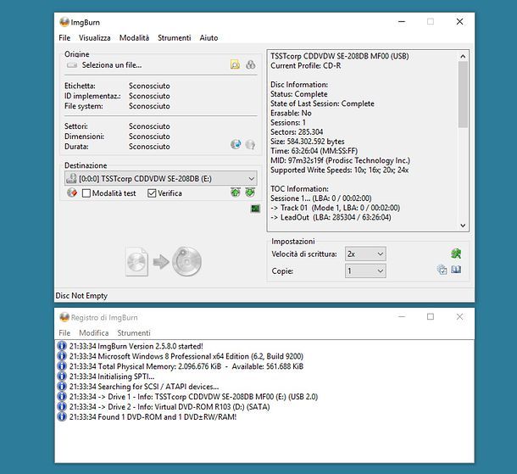Click the eject tray green arrow icon
Viewport: 517px width, 474px height.
click(x=235, y=192)
